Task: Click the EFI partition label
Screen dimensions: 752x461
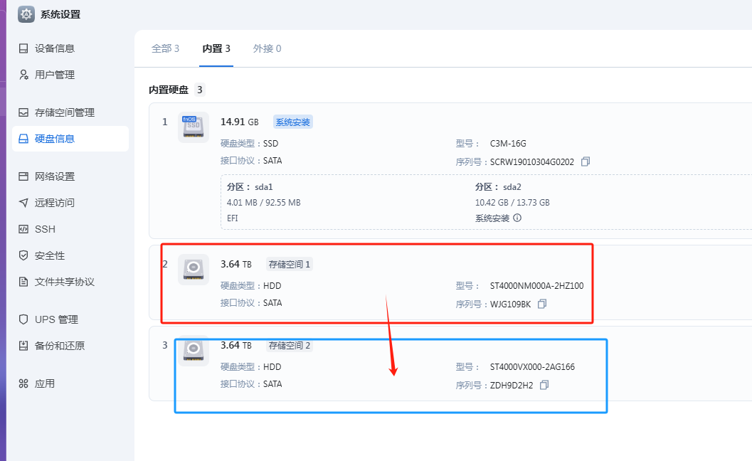Action: [x=232, y=218]
